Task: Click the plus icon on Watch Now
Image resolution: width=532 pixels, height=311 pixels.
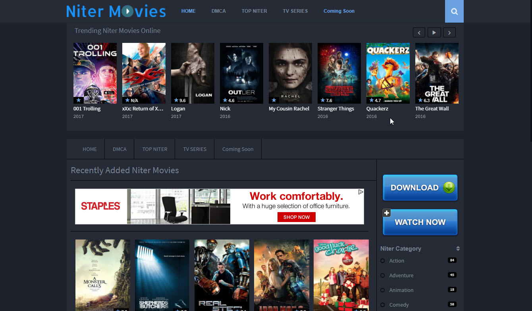Action: [387, 213]
